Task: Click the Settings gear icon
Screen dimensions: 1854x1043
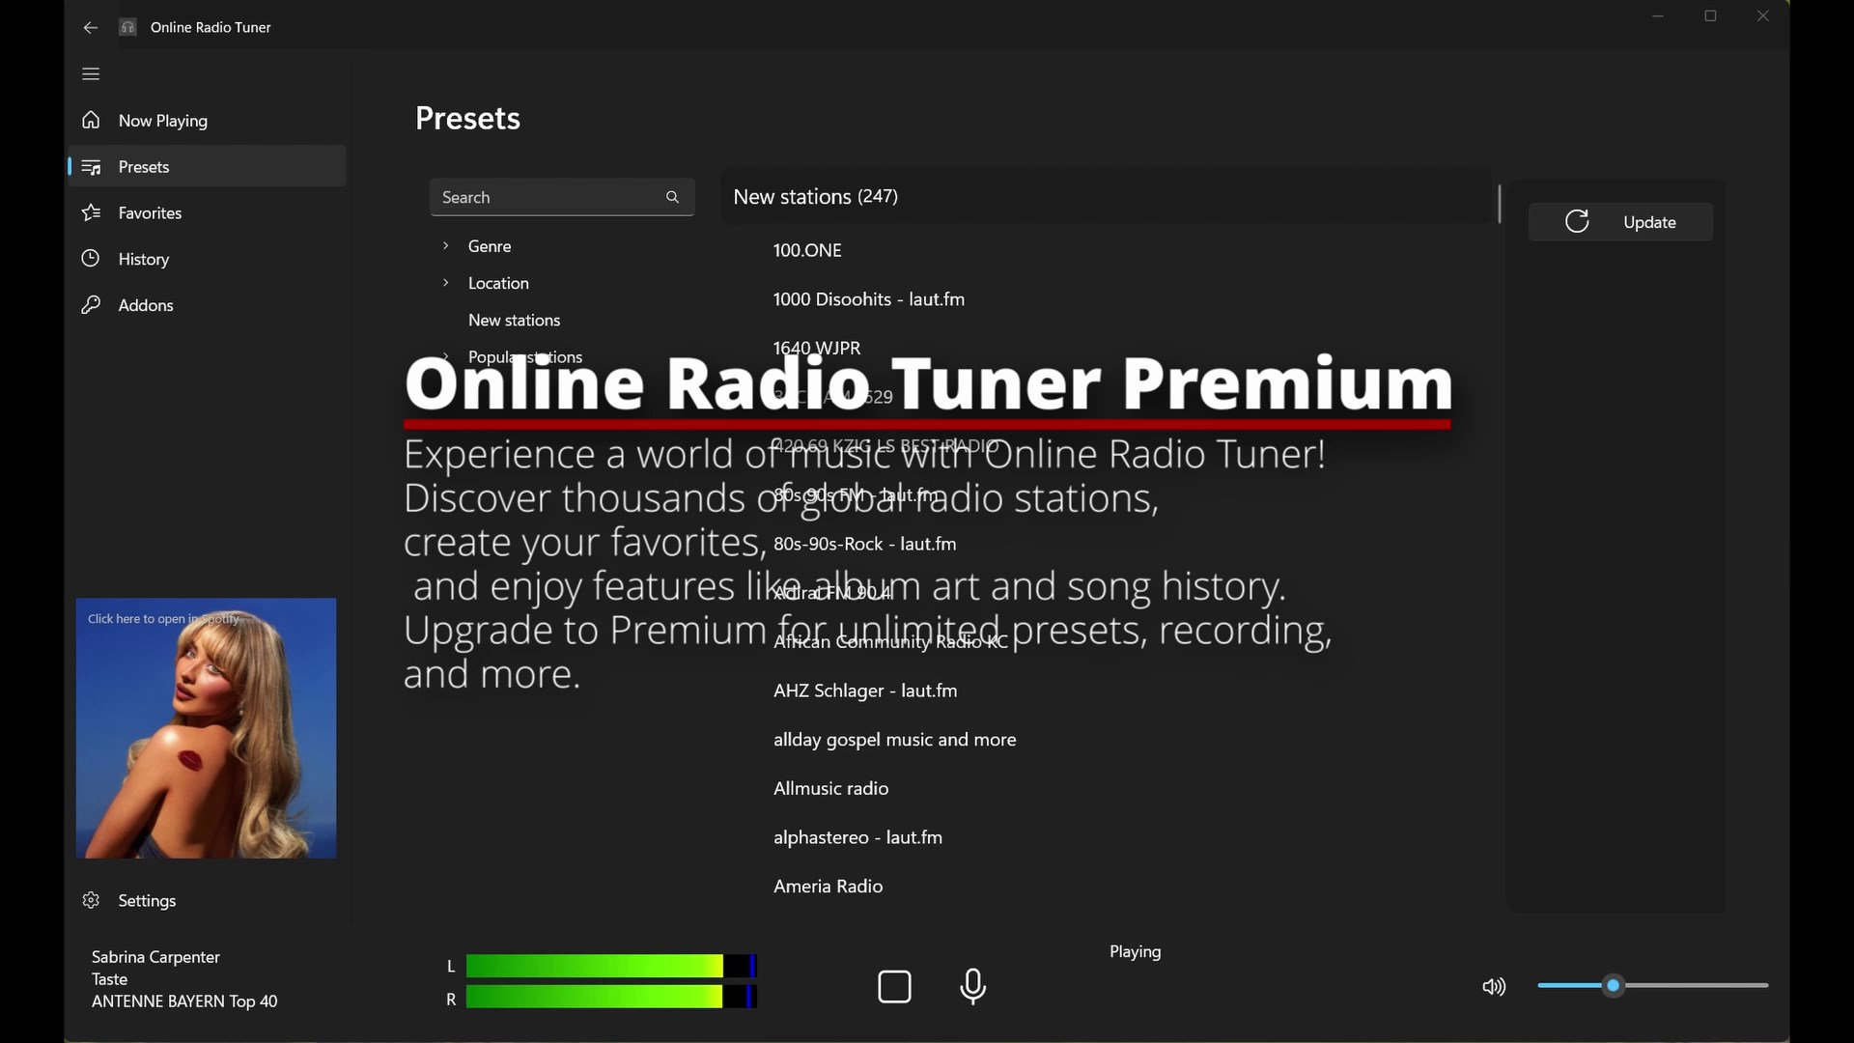Action: [91, 900]
